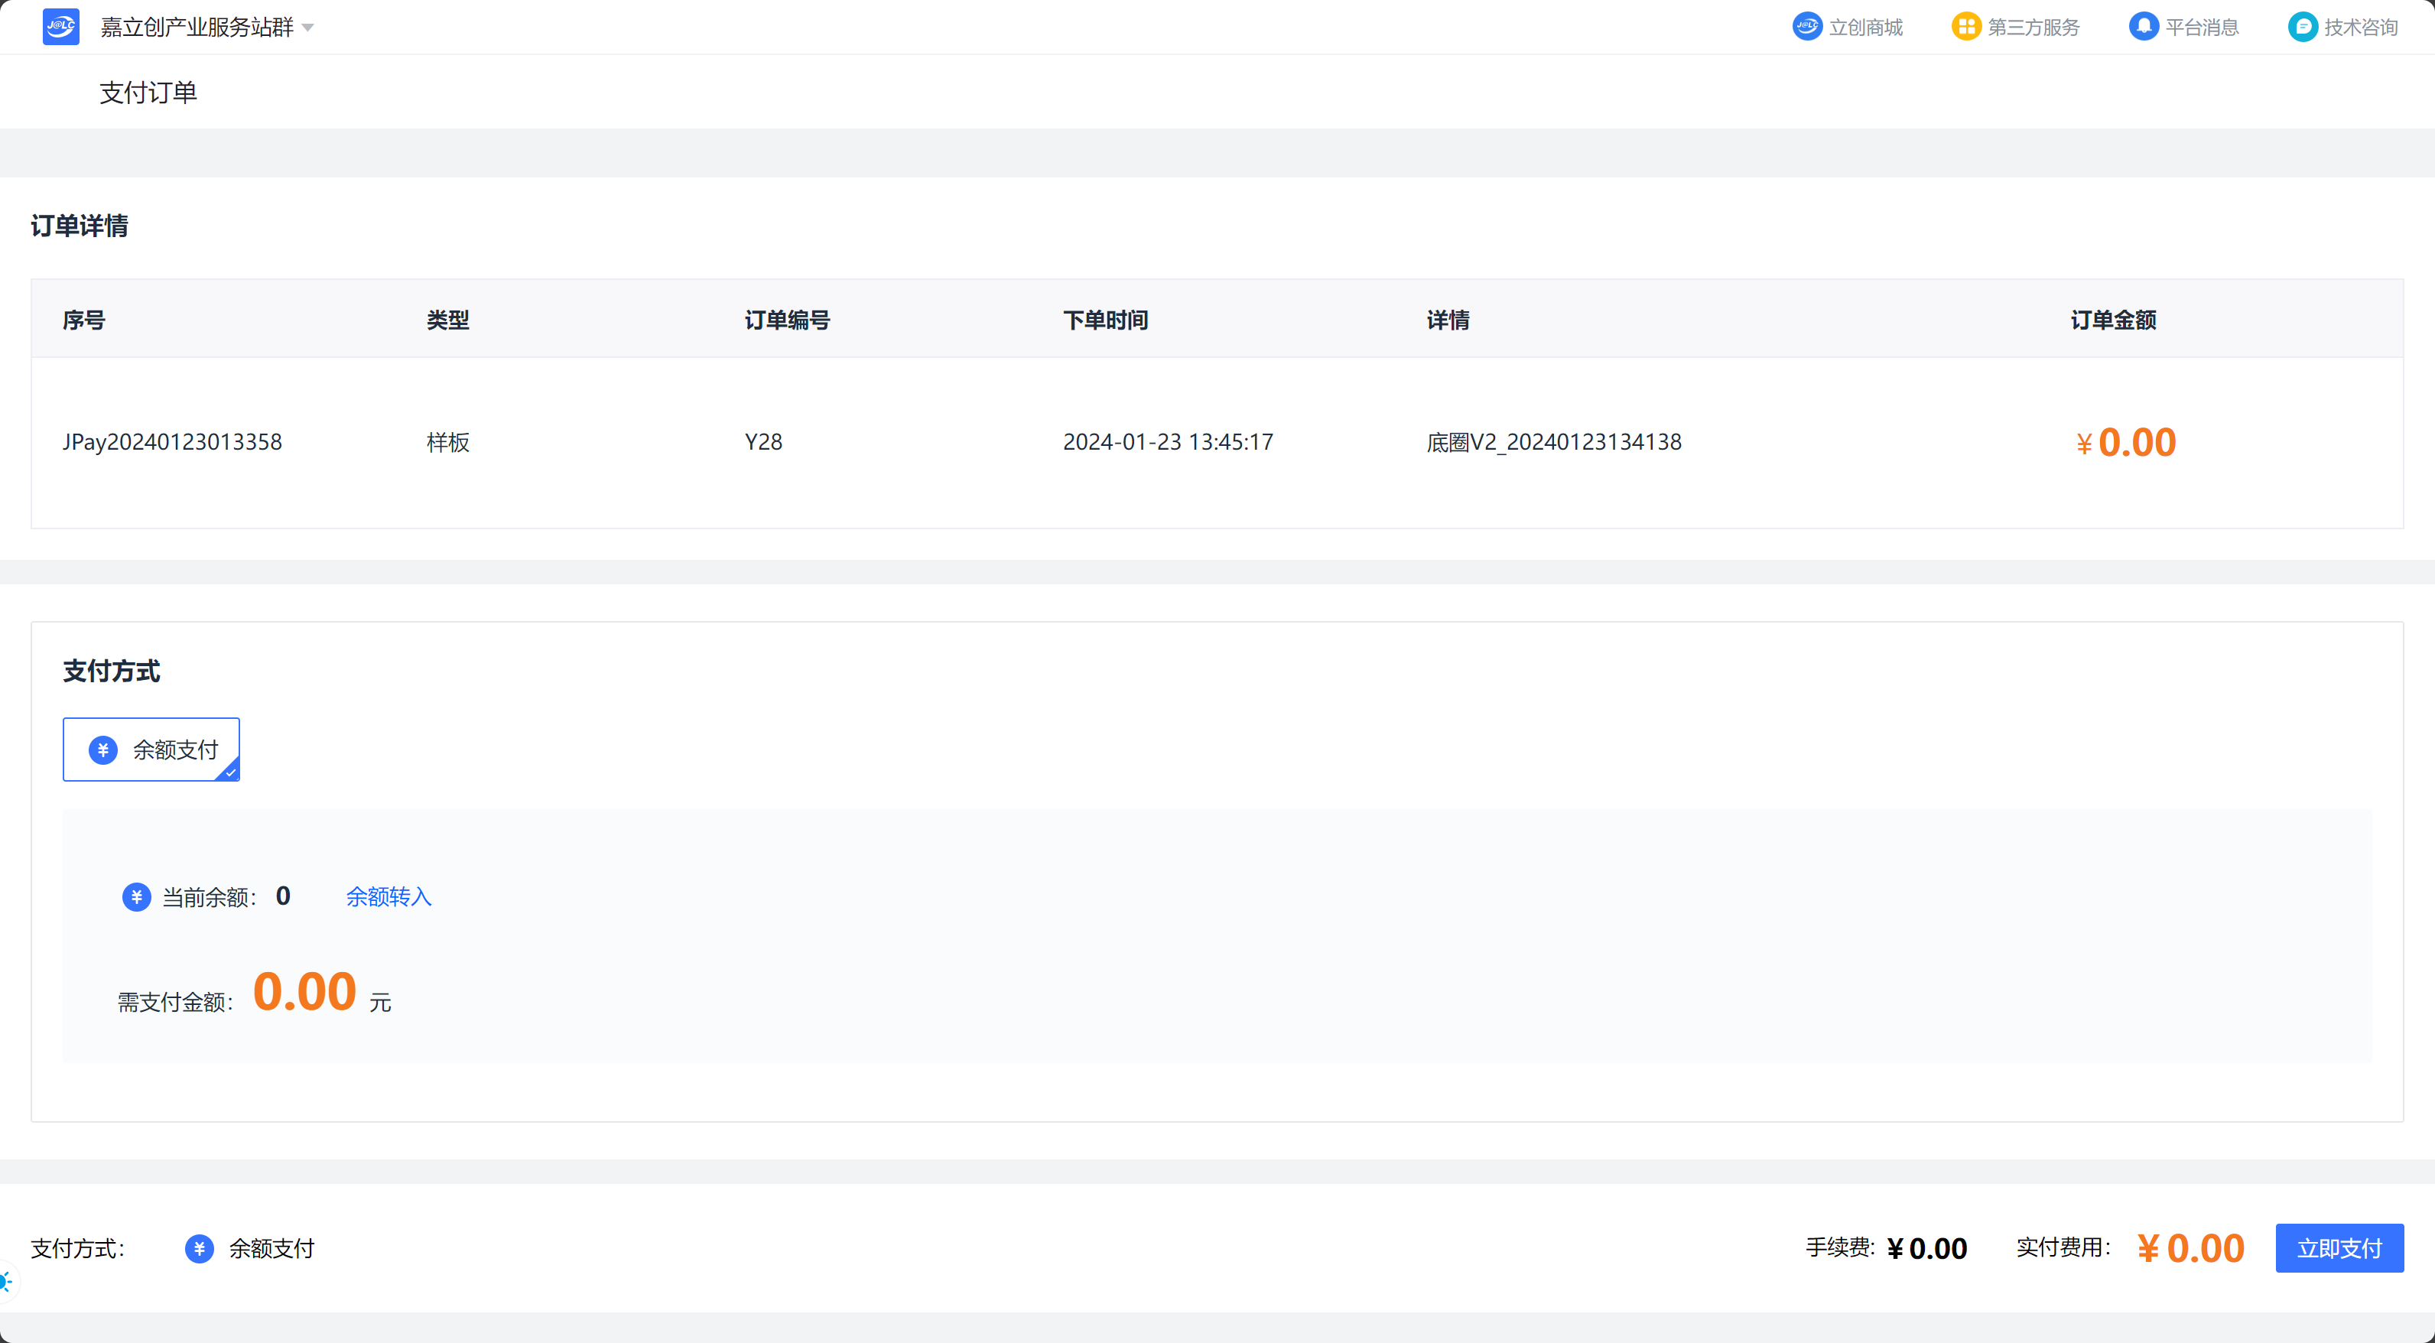
Task: Click the floating widget icon at bottom-left edge
Action: [x=5, y=1282]
